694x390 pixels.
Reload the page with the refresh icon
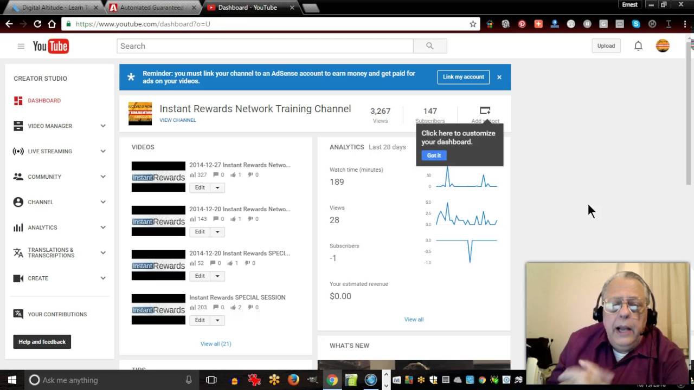point(37,24)
